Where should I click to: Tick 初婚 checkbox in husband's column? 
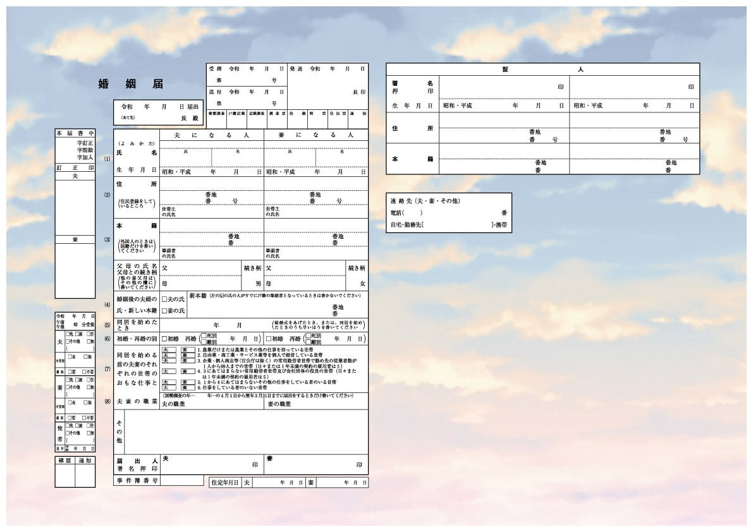(165, 339)
